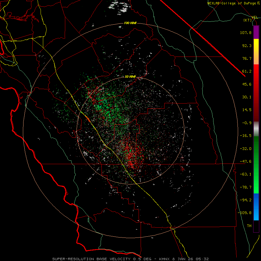Screen dimensions: 261x261
Task: Click the 8 JAN 26 05:32 timestamp
Action: point(191,259)
